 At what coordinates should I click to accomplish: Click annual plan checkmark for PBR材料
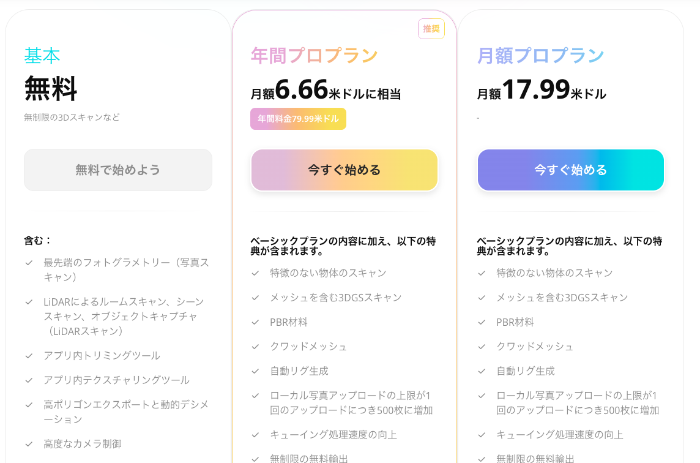(x=255, y=322)
